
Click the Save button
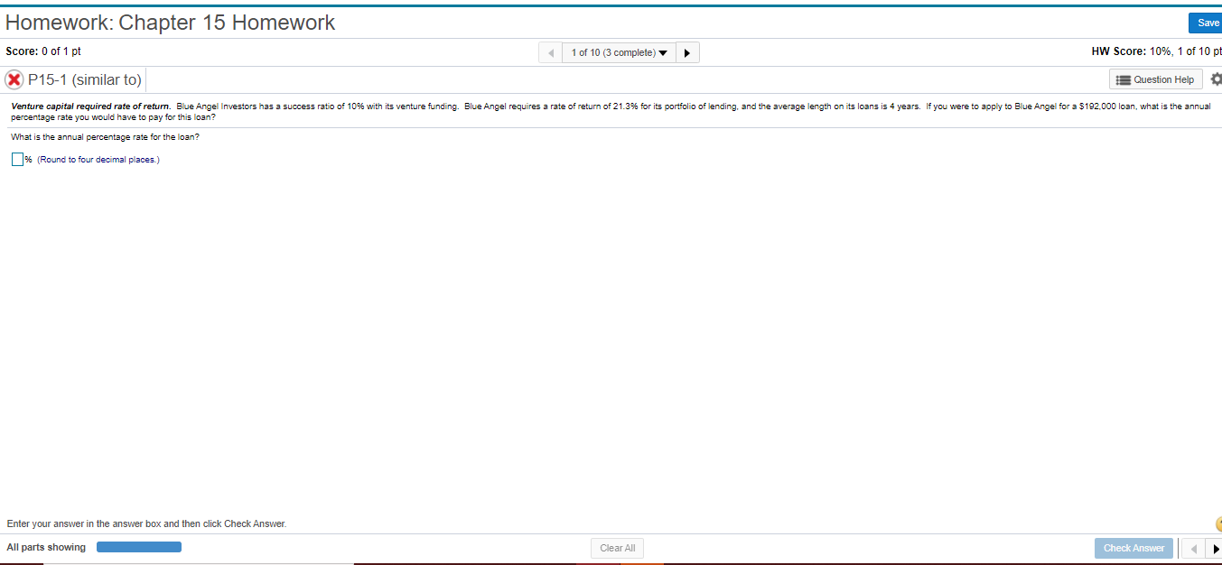click(1206, 23)
